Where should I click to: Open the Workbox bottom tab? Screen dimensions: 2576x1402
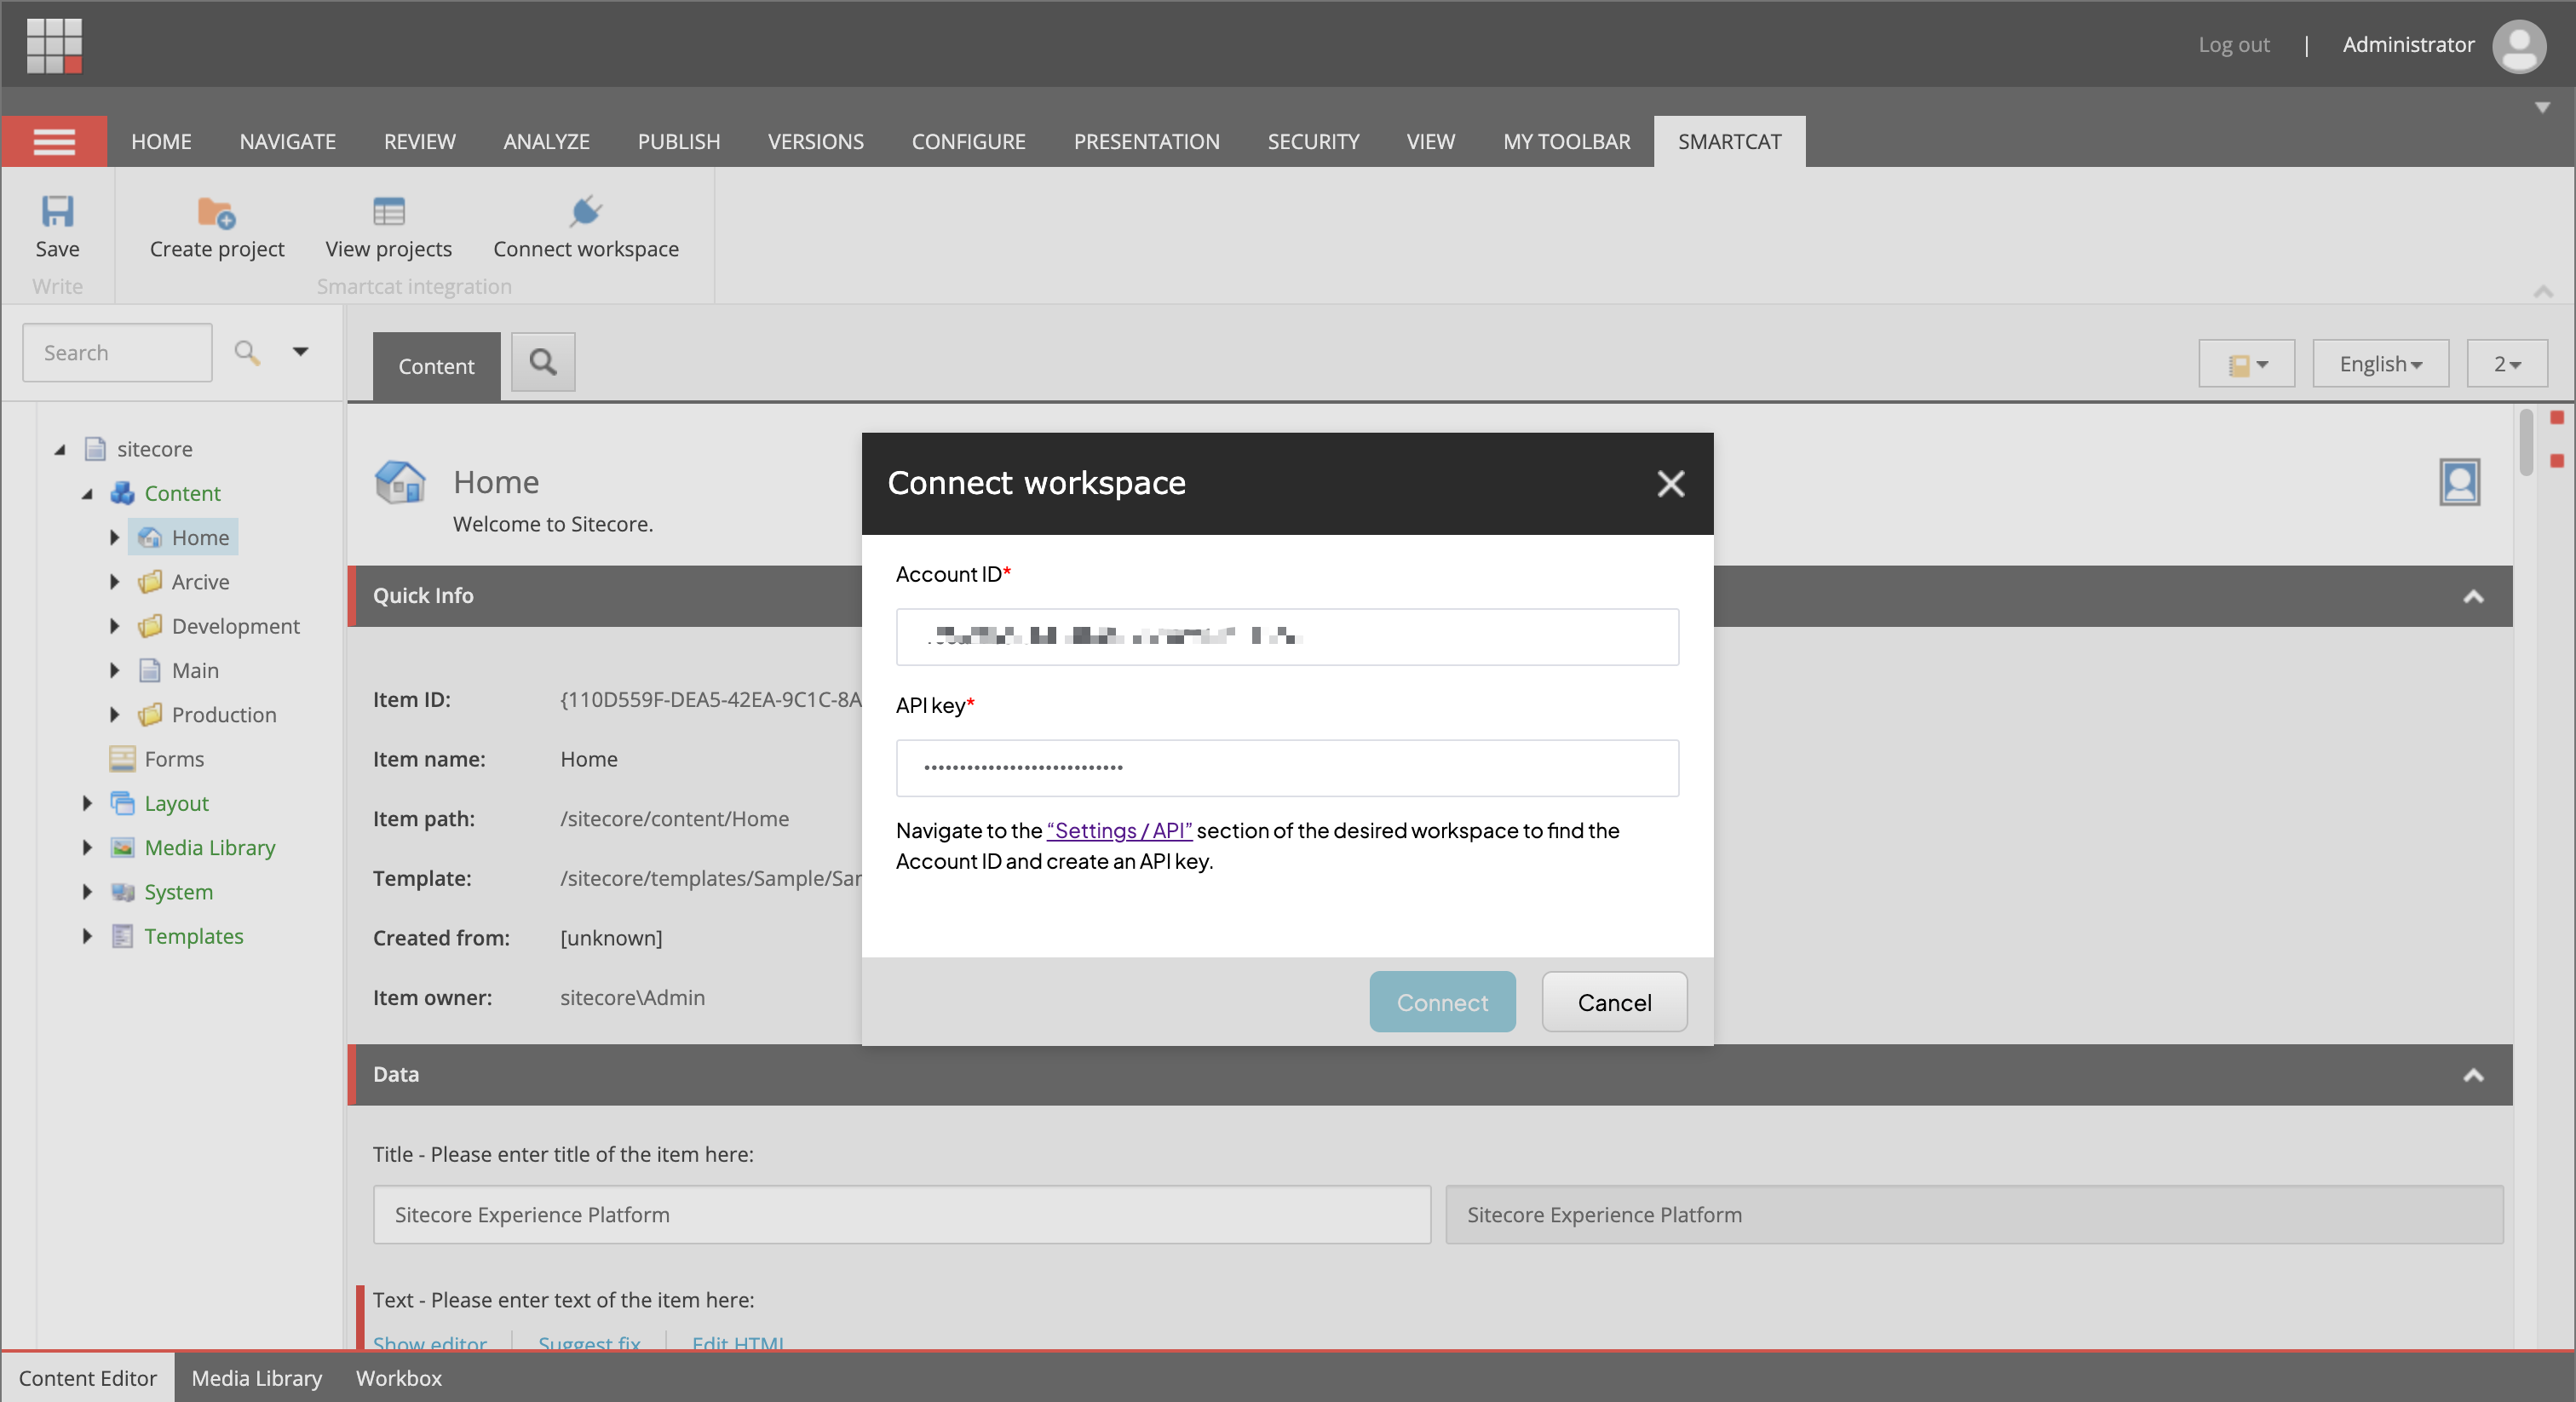click(x=398, y=1378)
